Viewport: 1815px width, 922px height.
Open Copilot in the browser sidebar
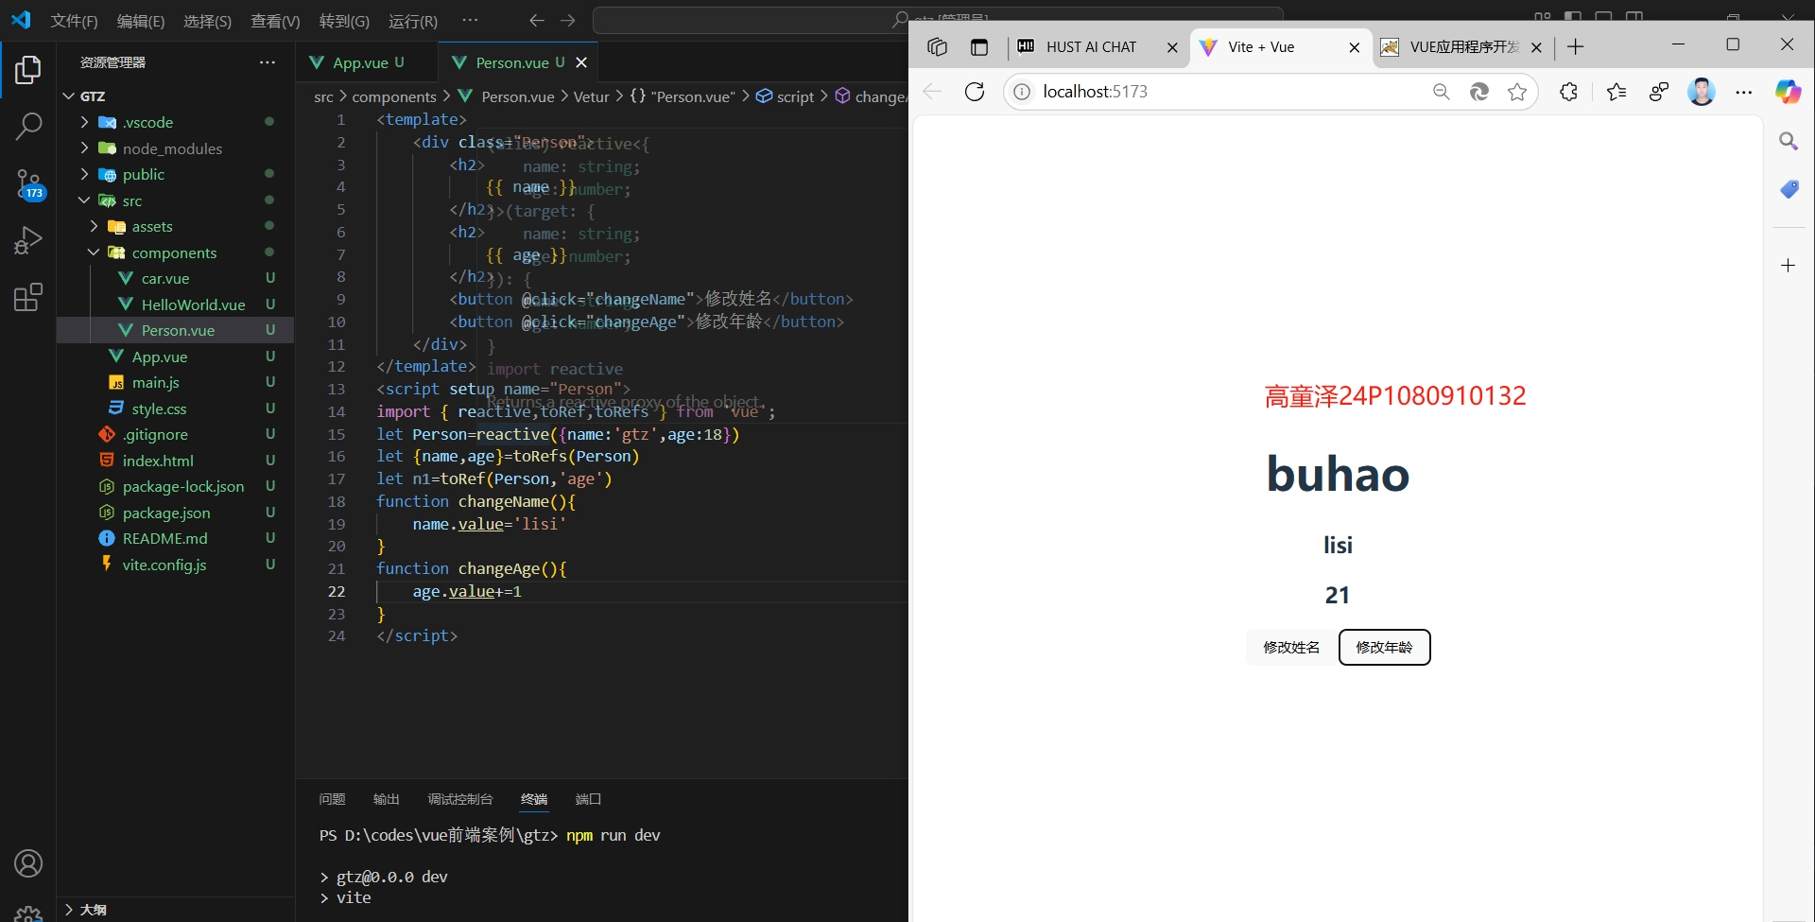(1788, 92)
